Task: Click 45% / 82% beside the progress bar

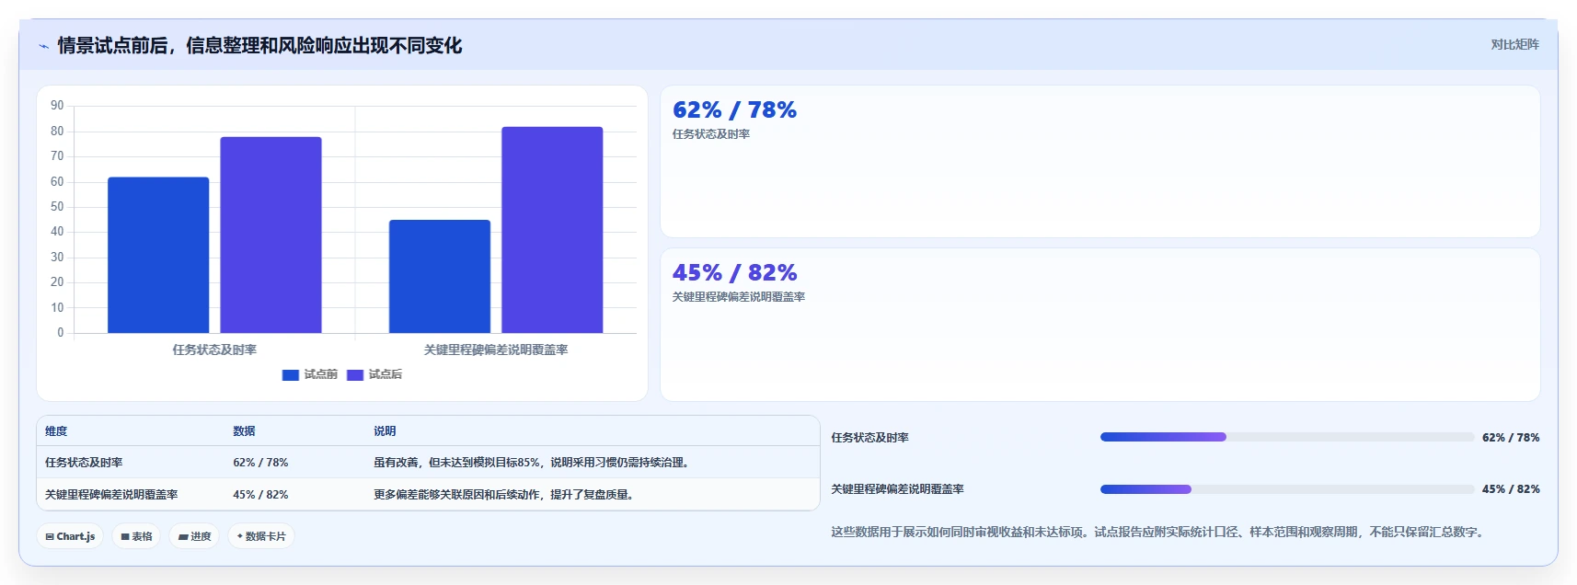Action: tap(1511, 489)
